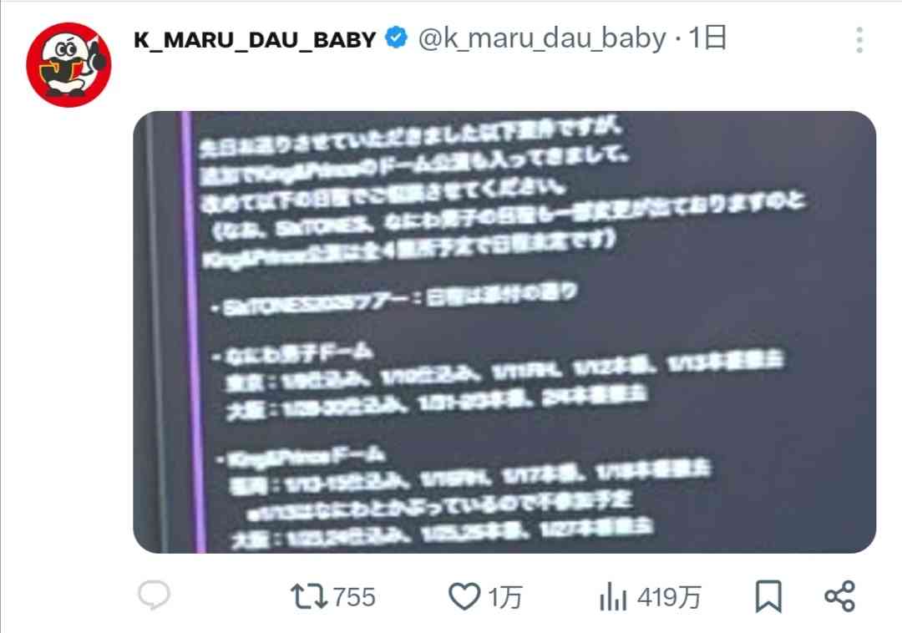Open the post via the 1日 timestamp

point(707,38)
